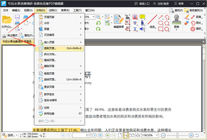Select the rectangle shape tool
The width and height of the screenshot is (207, 140).
(161, 29)
